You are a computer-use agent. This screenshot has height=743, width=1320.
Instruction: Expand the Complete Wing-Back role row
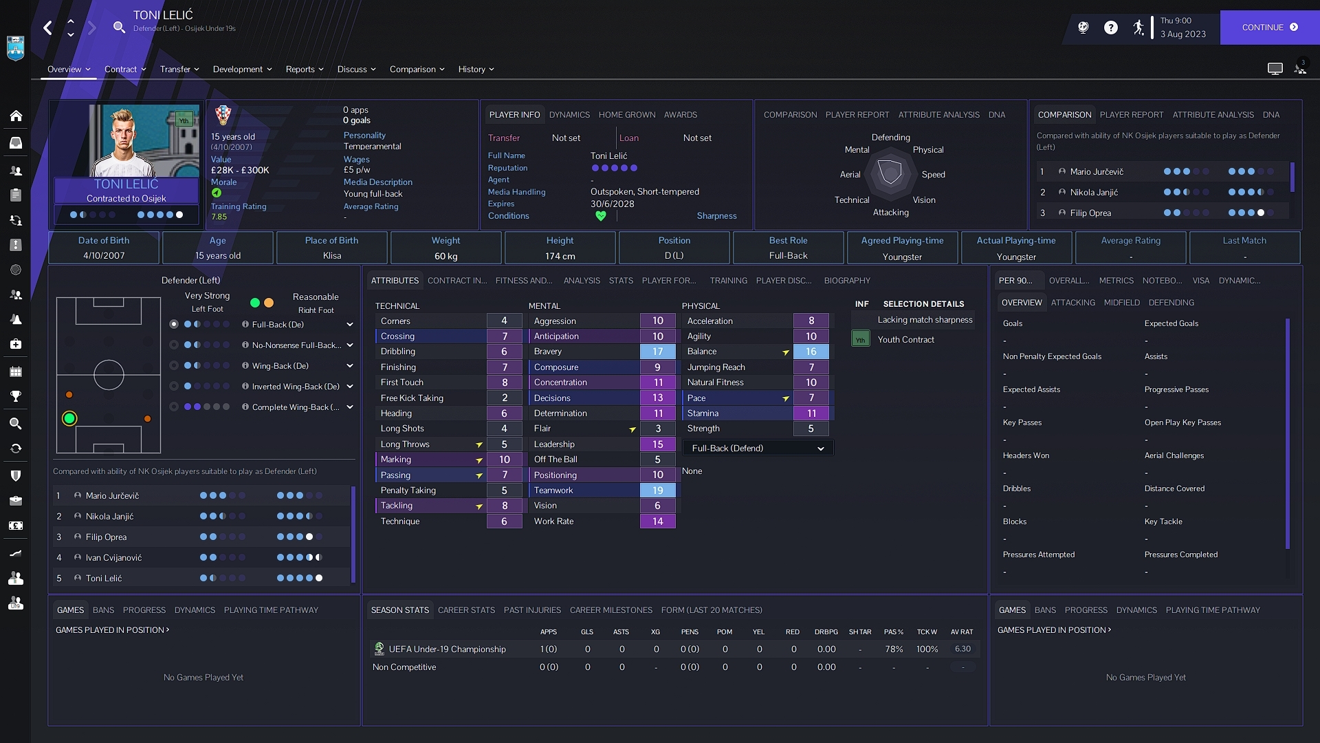(349, 407)
